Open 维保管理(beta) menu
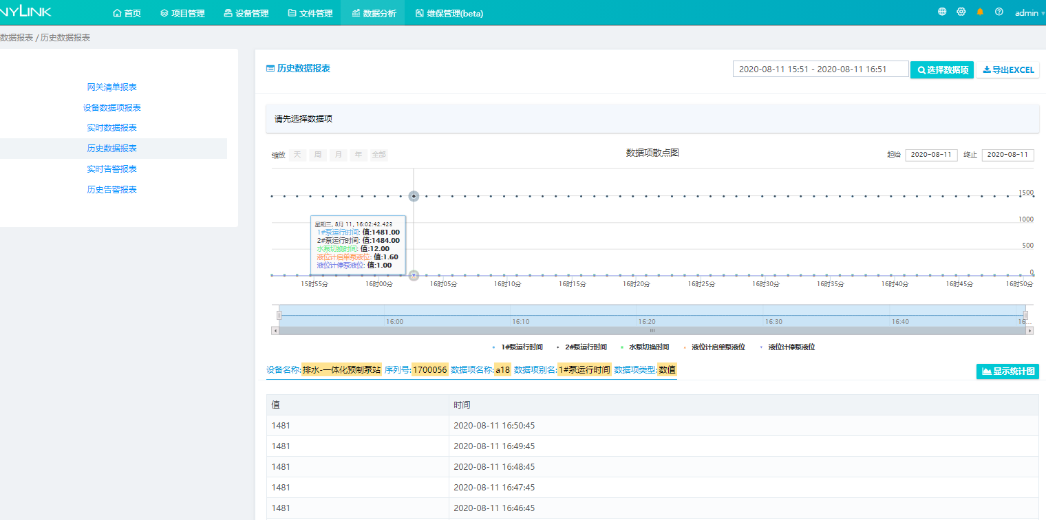Viewport: 1046px width, 520px height. 449,13
